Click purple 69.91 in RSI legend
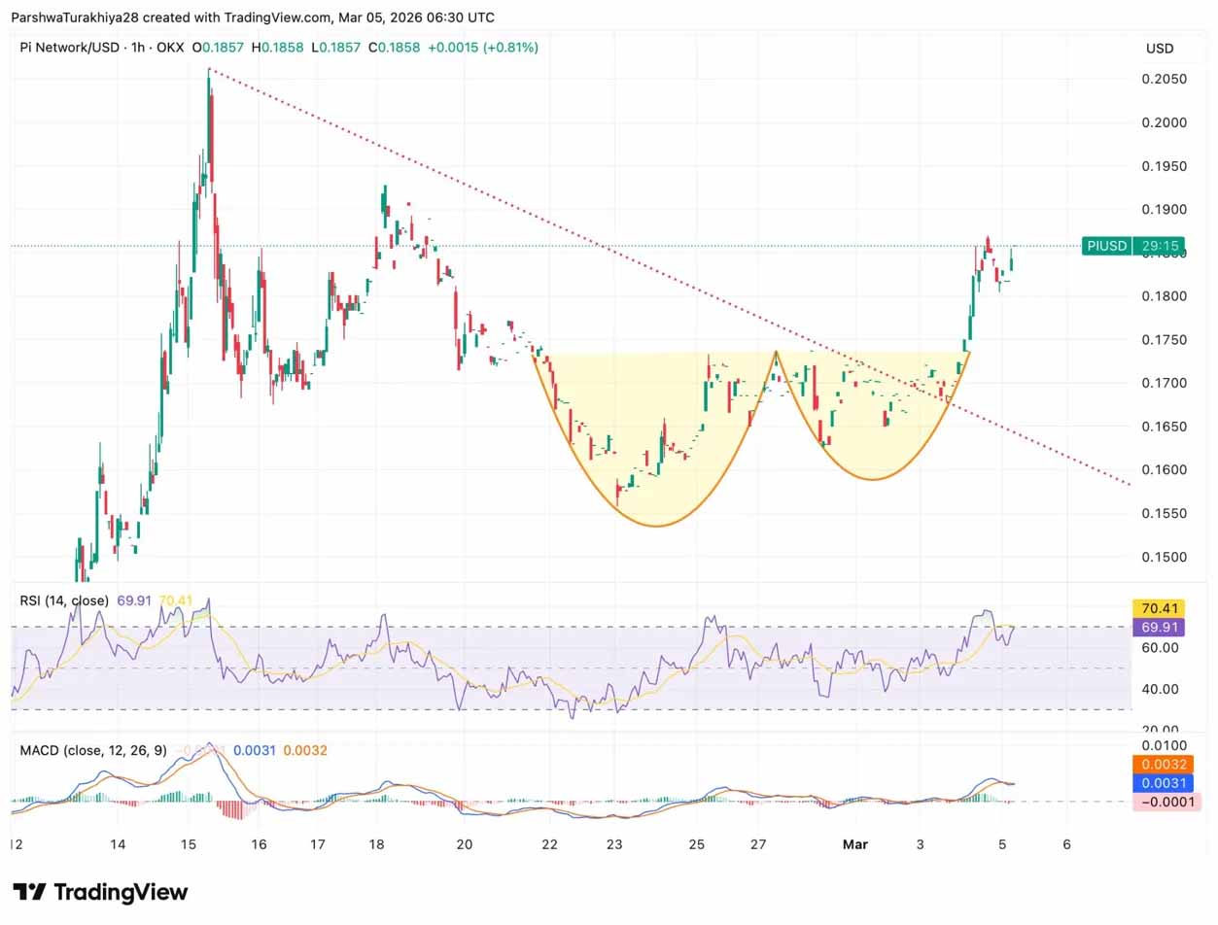The image size is (1218, 925). 134,601
